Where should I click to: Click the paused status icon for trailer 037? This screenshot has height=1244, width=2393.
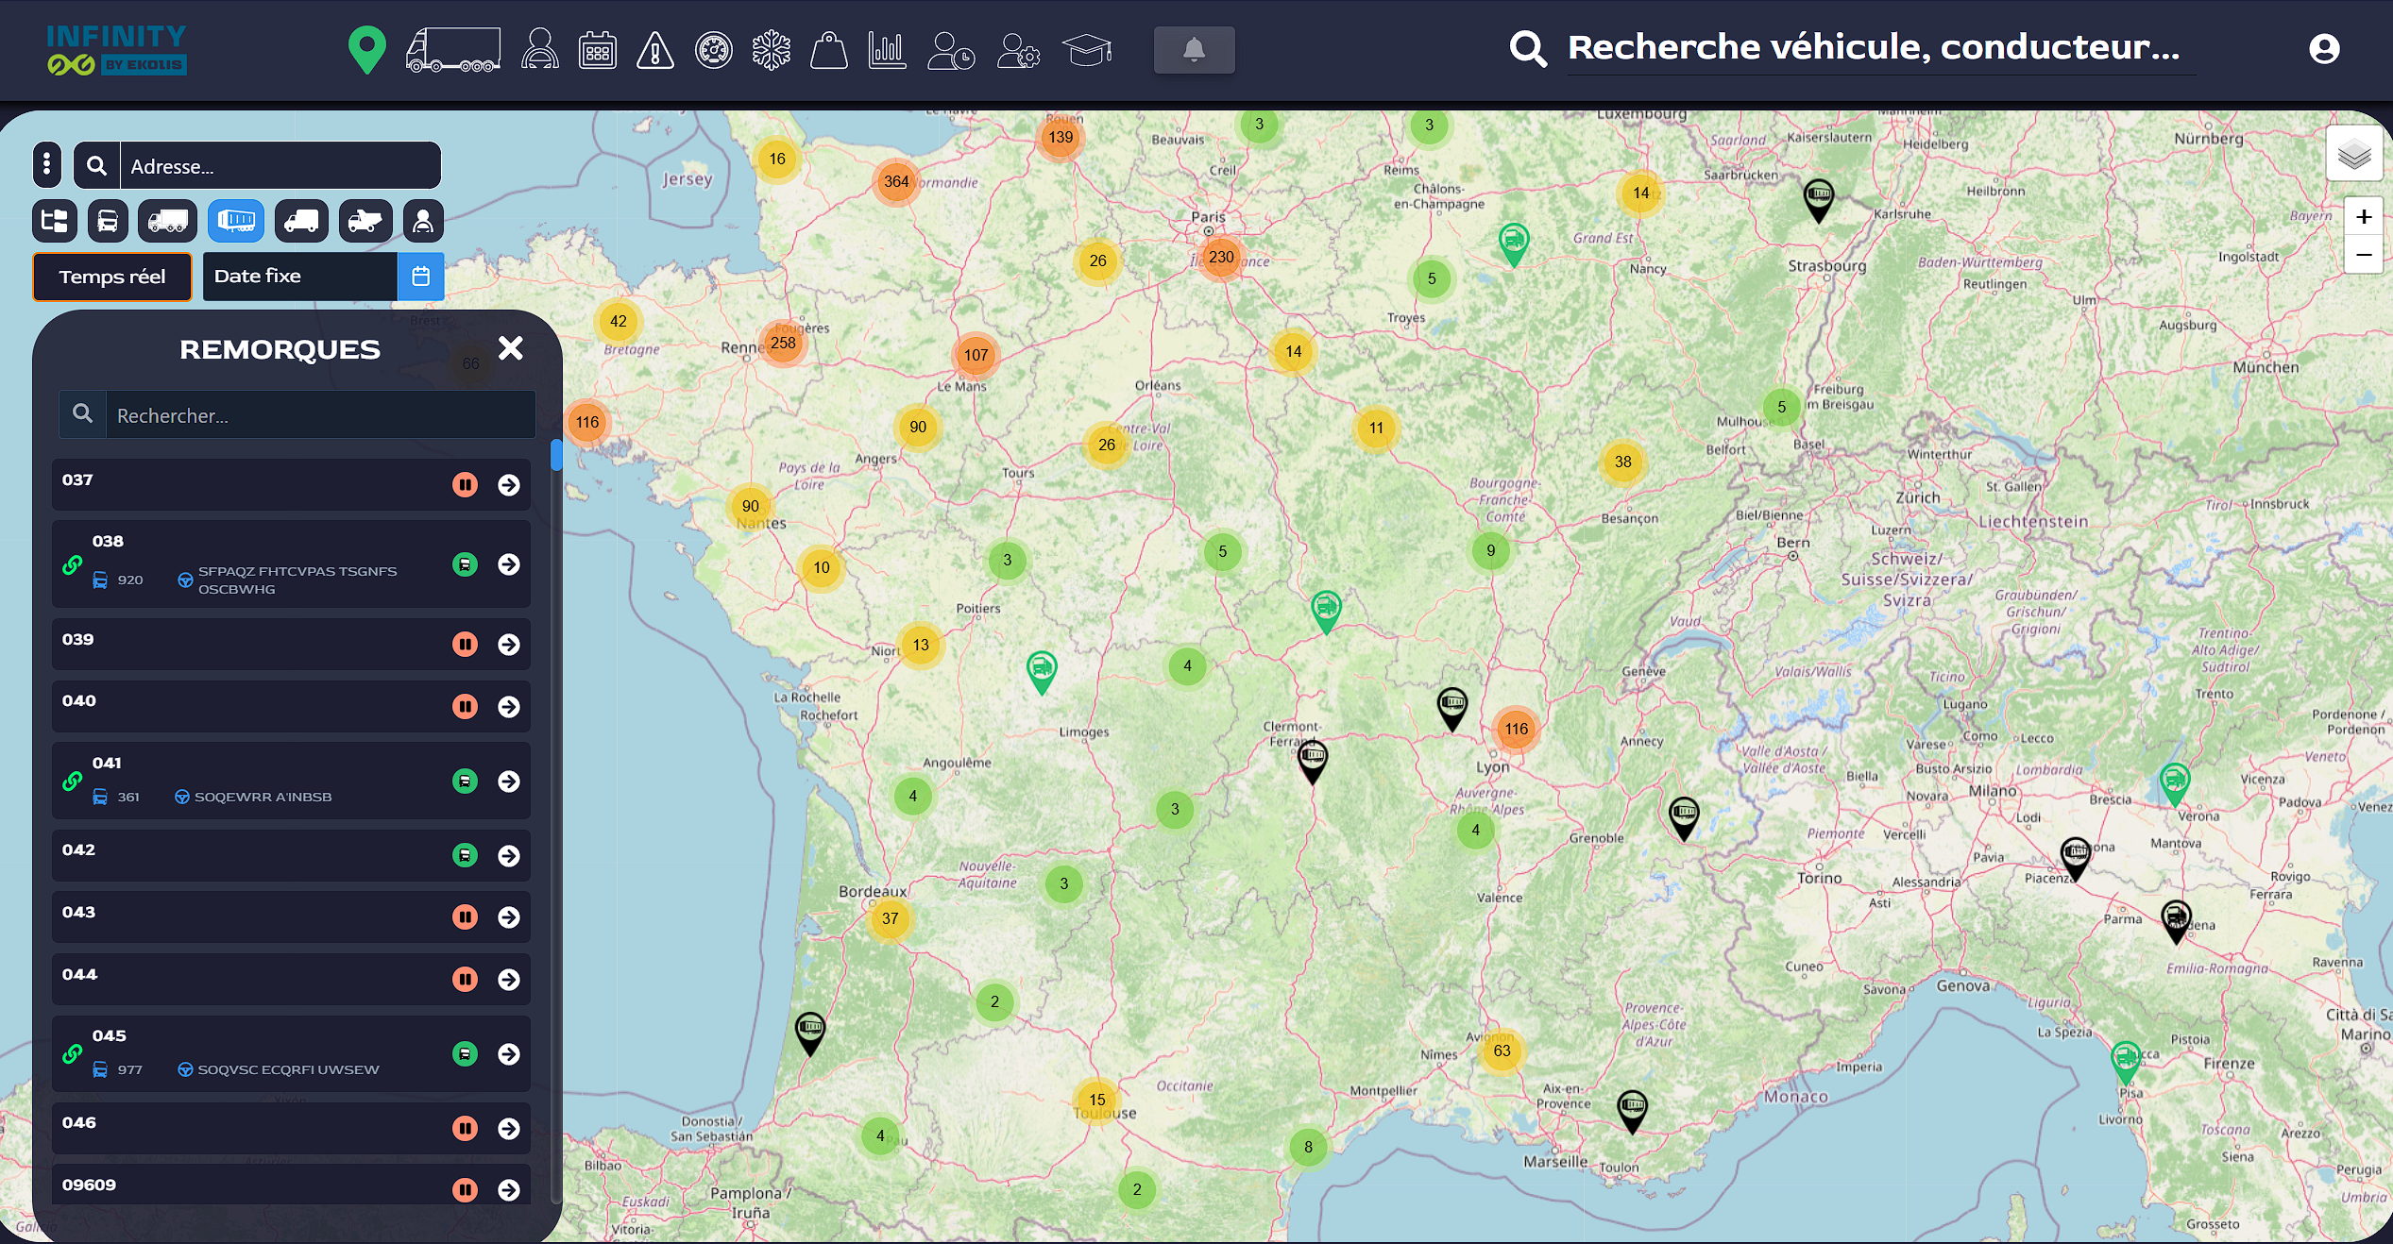pos(465,484)
